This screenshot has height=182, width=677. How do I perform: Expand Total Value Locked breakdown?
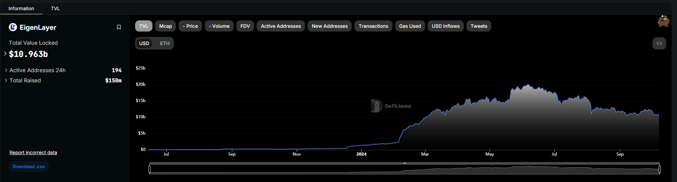coord(5,54)
